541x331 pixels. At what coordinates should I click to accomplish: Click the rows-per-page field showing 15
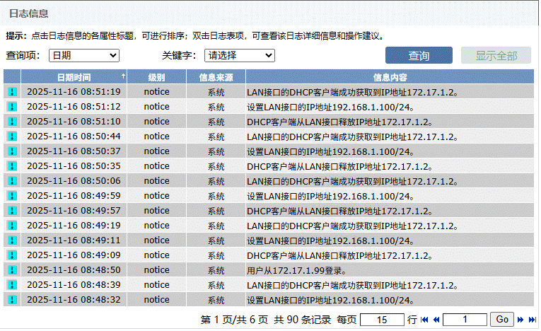click(x=382, y=320)
